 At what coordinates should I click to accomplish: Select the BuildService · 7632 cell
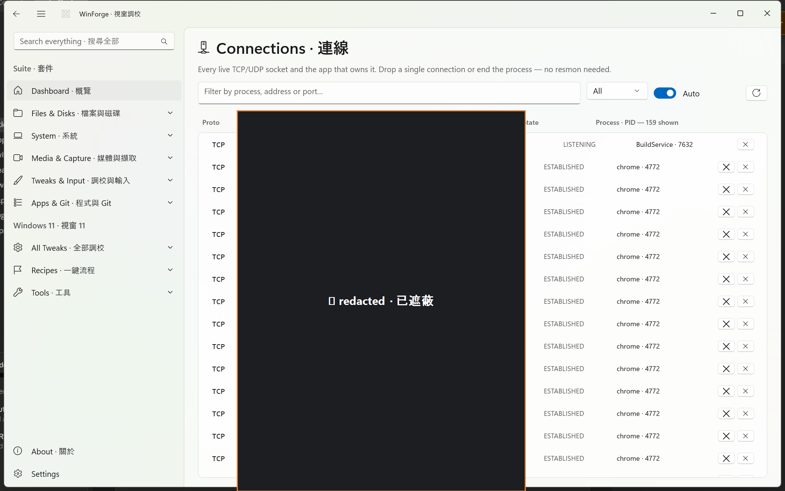[664, 145]
